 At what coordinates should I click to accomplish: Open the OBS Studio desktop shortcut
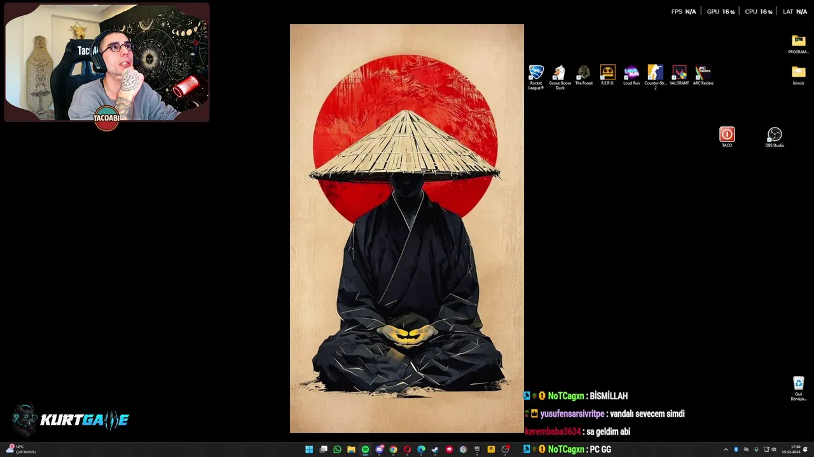tap(775, 137)
